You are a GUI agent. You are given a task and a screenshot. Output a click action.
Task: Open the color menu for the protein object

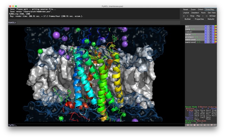(215, 37)
